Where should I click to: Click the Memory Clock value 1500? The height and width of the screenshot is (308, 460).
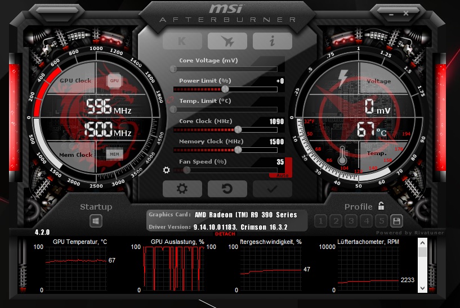[x=276, y=142]
